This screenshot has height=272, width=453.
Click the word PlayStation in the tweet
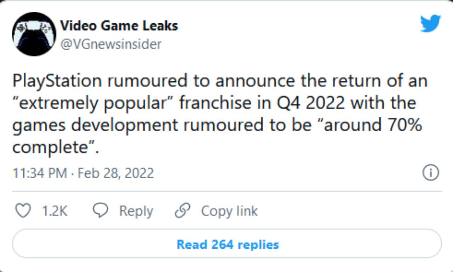[57, 81]
